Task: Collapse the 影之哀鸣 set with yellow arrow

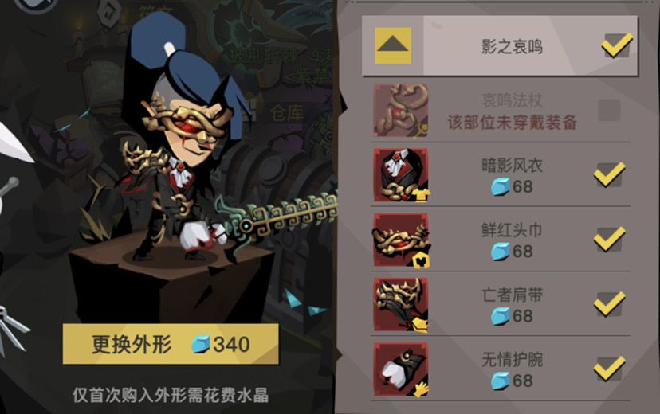Action: tap(393, 45)
